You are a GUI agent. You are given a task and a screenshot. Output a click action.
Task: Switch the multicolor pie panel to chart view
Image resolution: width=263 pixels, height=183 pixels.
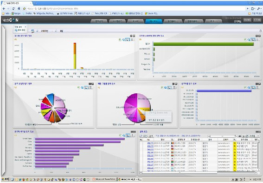click(x=86, y=88)
